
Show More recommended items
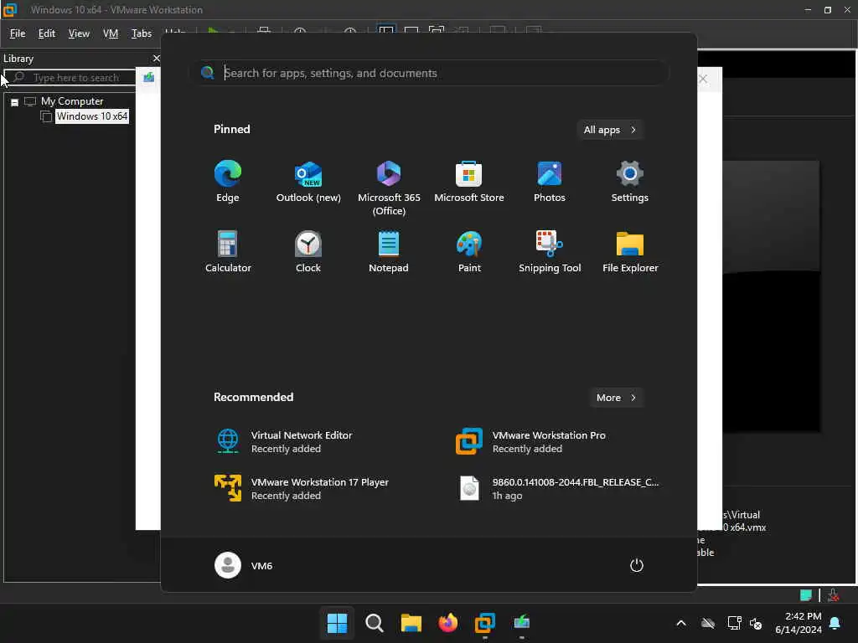pyautogui.click(x=617, y=398)
